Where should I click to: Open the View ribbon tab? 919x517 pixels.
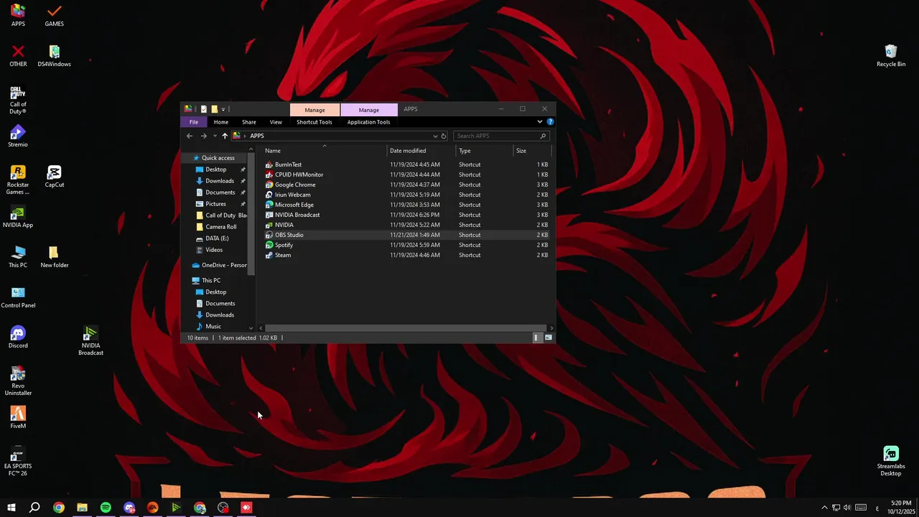[x=276, y=122]
